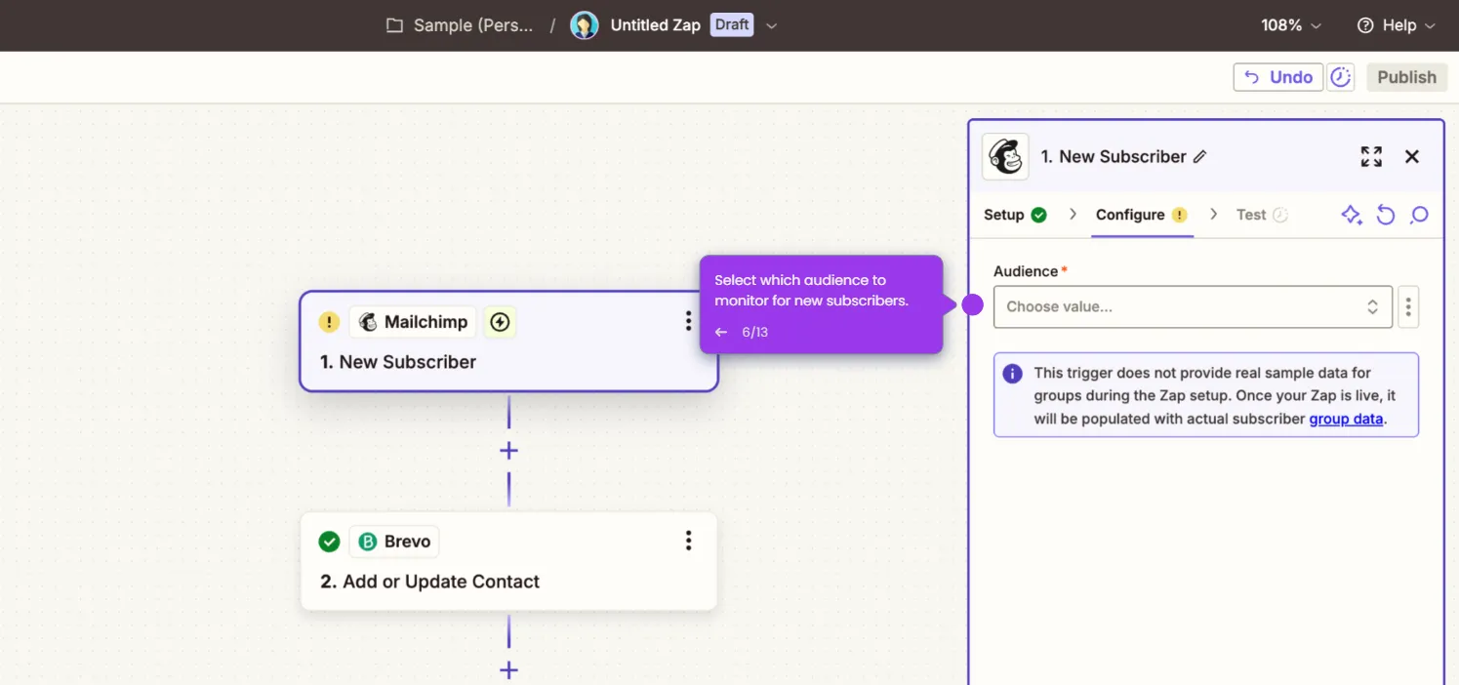Select the 1. New Subscriber step card
The image size is (1459, 685).
(508, 342)
